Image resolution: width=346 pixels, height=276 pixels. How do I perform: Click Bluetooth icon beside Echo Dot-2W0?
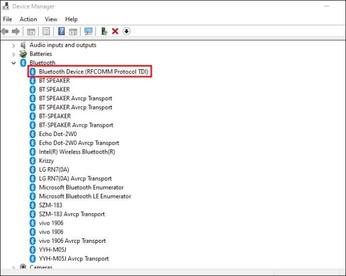click(x=33, y=134)
